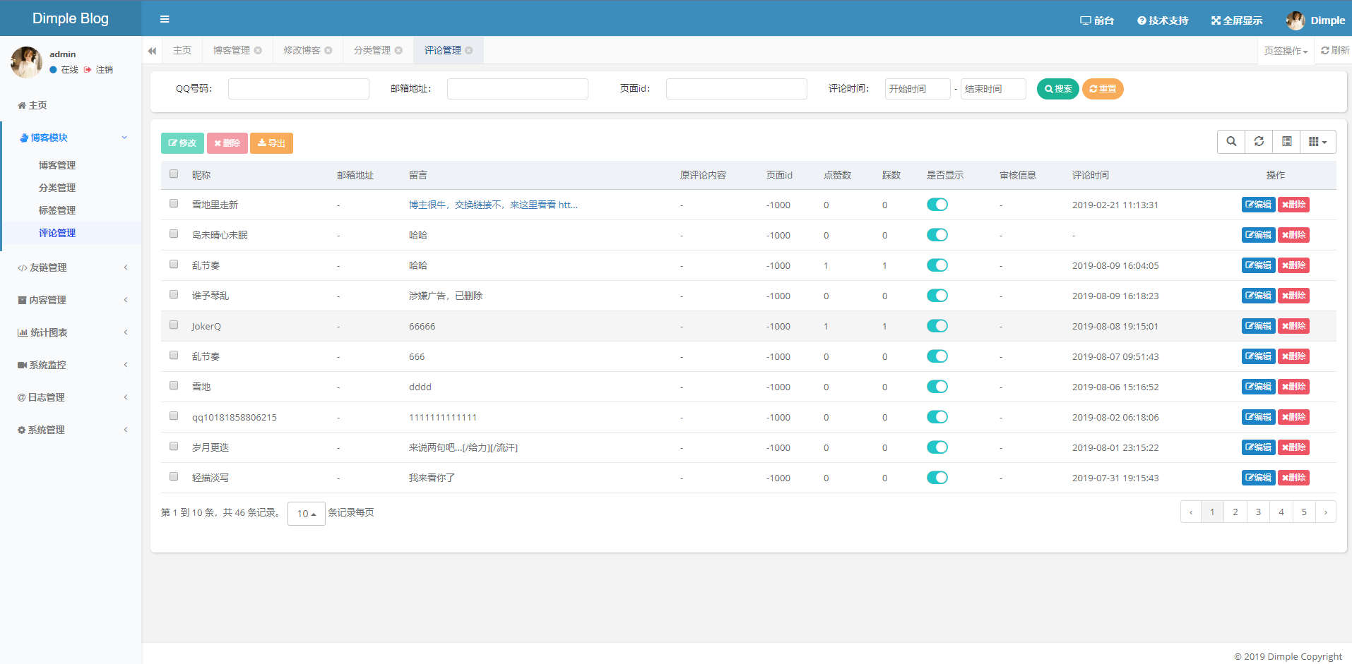Open the 主页 home sidebar item
1352x664 pixels.
[x=32, y=105]
